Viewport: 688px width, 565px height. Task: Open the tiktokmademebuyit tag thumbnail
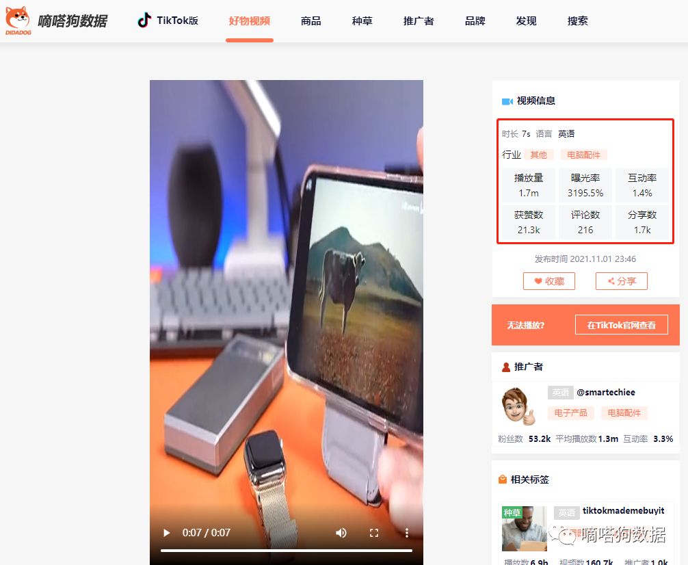pyautogui.click(x=524, y=529)
